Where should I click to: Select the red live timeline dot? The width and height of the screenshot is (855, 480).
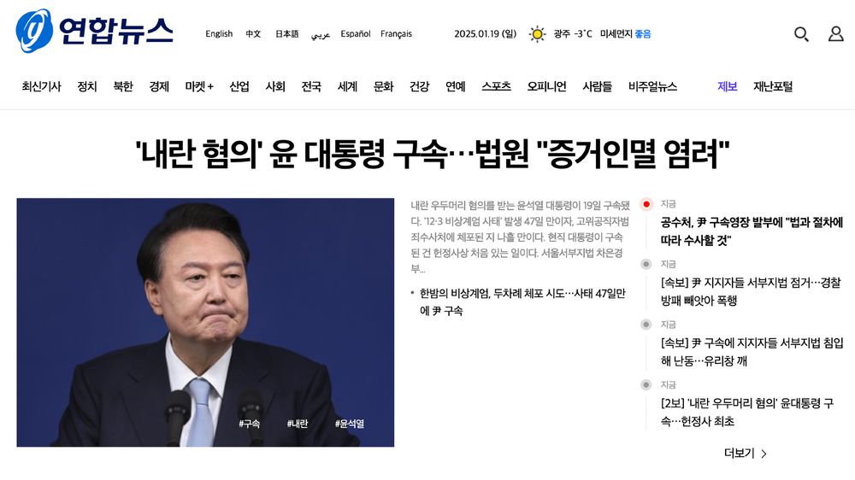tap(646, 204)
